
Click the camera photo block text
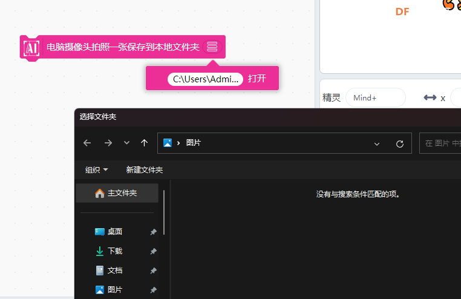click(123, 47)
